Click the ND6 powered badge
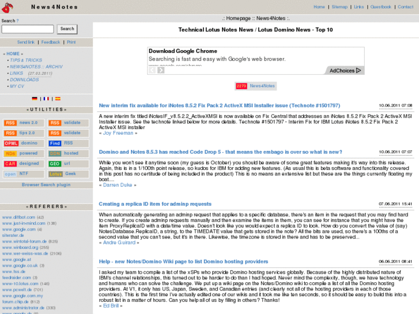Screen dimensions: 419x314 [x=24, y=153]
